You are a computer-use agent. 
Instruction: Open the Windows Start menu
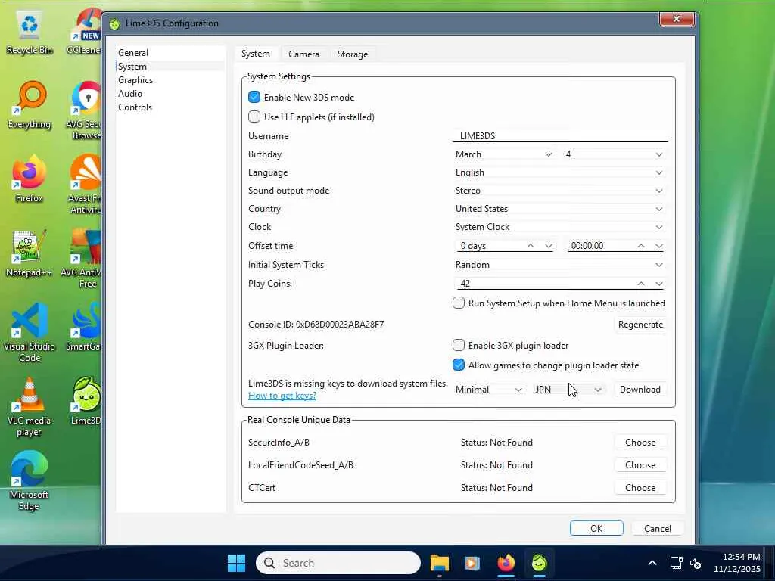236,563
